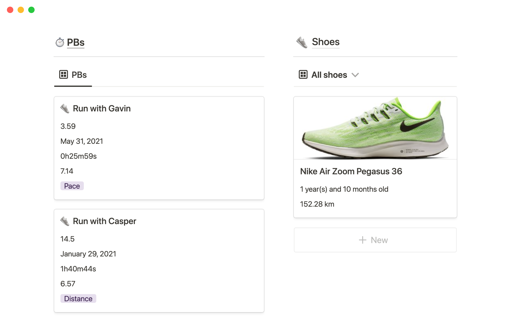511x319 pixels.
Task: Click the yellow minimize circle
Action: [21, 10]
